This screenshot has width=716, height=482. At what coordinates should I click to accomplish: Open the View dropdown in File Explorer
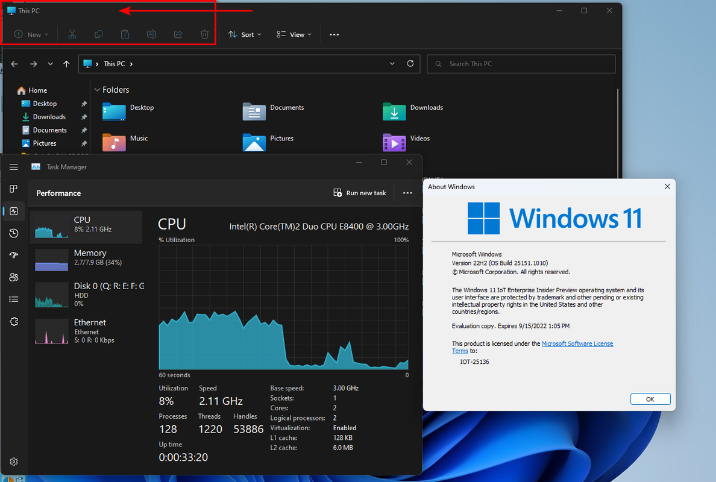click(294, 34)
